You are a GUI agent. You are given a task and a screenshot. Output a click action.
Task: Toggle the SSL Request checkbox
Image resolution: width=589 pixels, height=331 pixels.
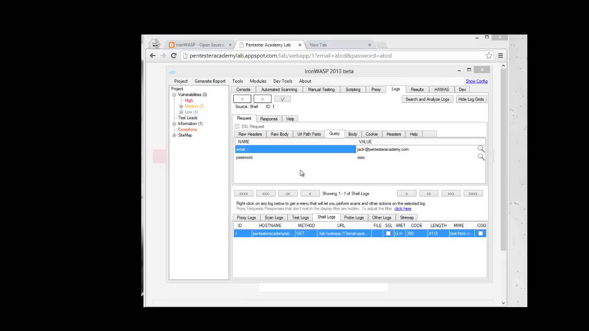pyautogui.click(x=237, y=126)
